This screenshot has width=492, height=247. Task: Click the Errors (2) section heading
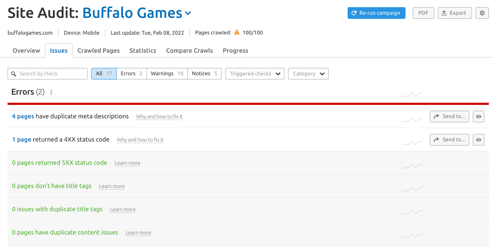tap(28, 92)
